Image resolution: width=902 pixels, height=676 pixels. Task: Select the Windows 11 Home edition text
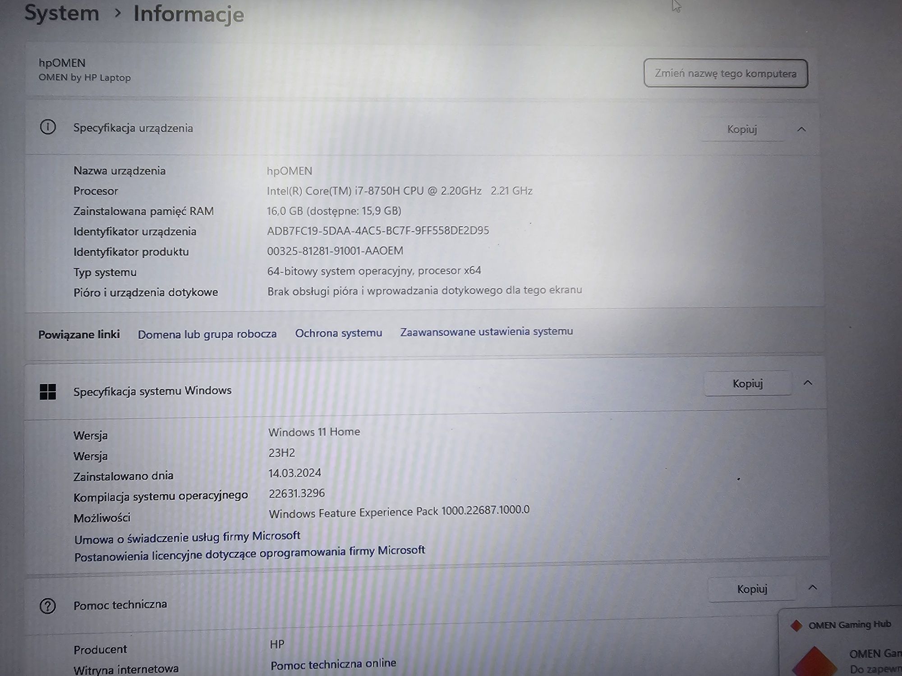pos(314,432)
